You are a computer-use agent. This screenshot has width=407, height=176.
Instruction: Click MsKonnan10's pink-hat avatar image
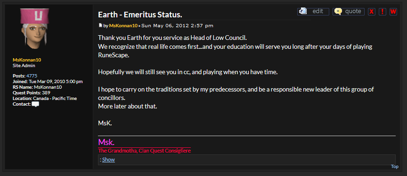[34, 29]
